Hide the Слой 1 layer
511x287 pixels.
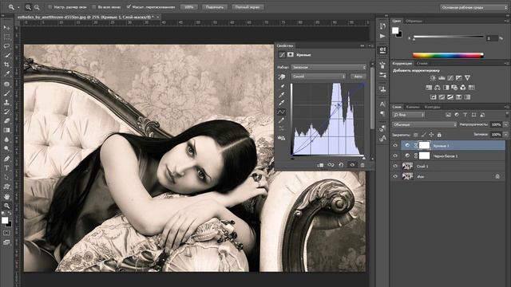pyautogui.click(x=395, y=166)
